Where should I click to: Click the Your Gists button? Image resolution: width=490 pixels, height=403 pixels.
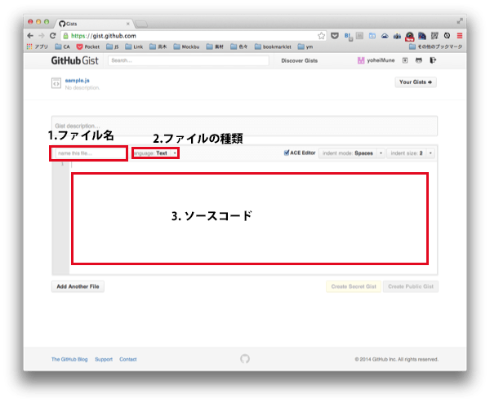(x=416, y=82)
